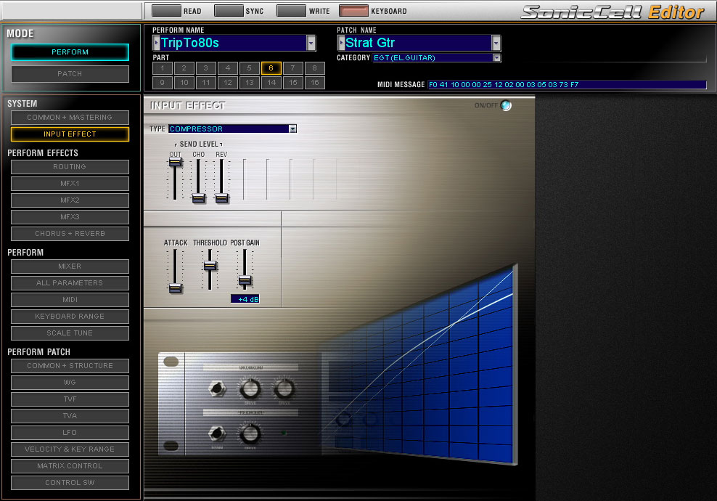Viewport: 717px width, 501px height.
Task: Adjust the THRESHOLD slider
Action: click(x=210, y=266)
